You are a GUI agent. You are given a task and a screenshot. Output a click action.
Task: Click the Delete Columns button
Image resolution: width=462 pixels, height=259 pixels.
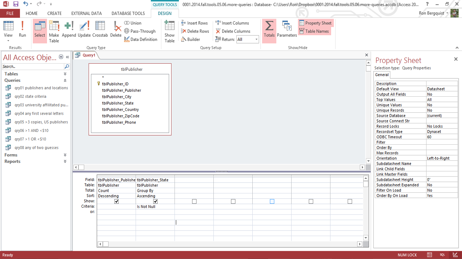233,31
